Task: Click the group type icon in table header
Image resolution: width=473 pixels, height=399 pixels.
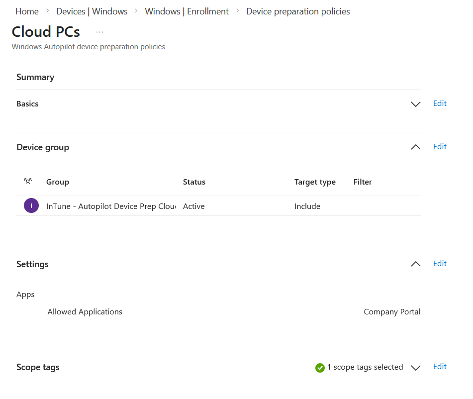Action: (x=28, y=182)
